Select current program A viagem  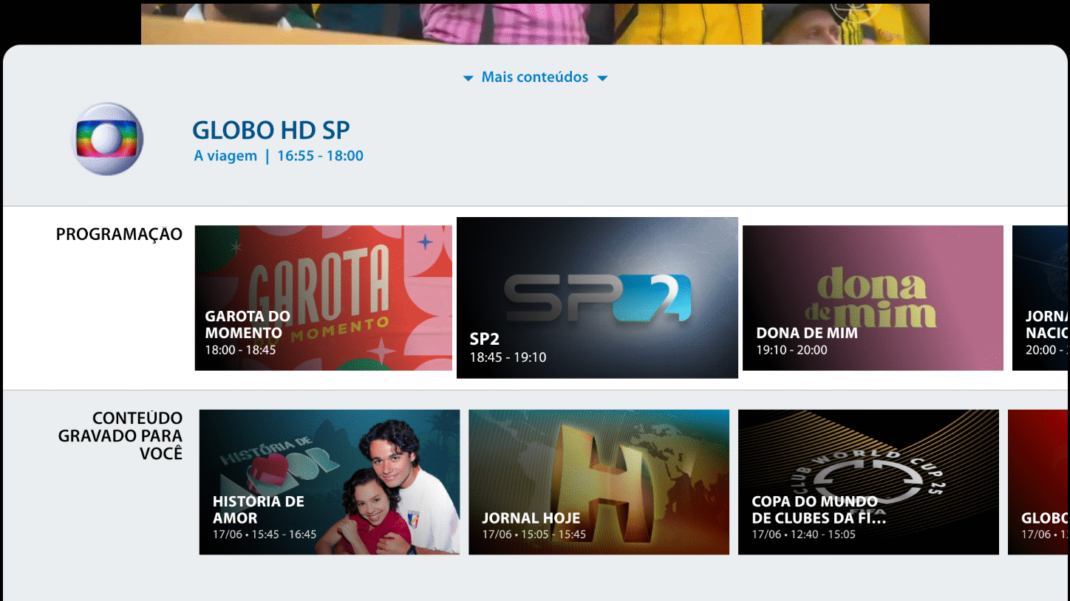[x=225, y=156]
